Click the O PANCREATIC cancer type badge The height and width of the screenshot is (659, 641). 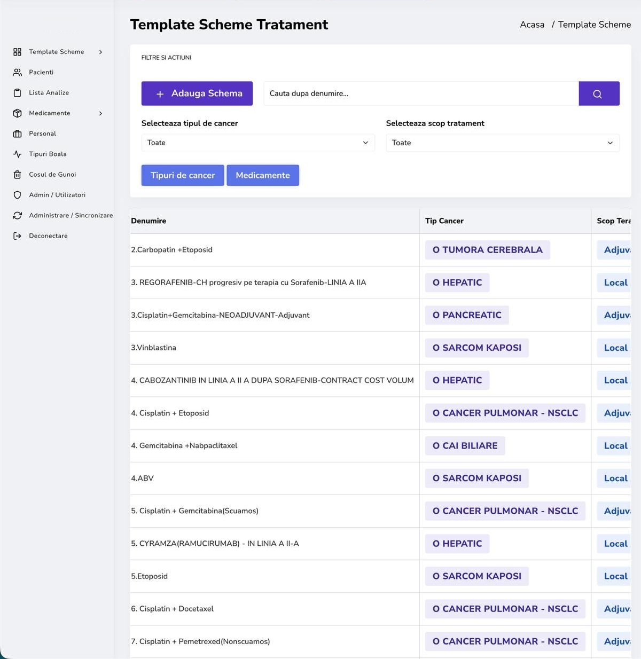coord(467,315)
